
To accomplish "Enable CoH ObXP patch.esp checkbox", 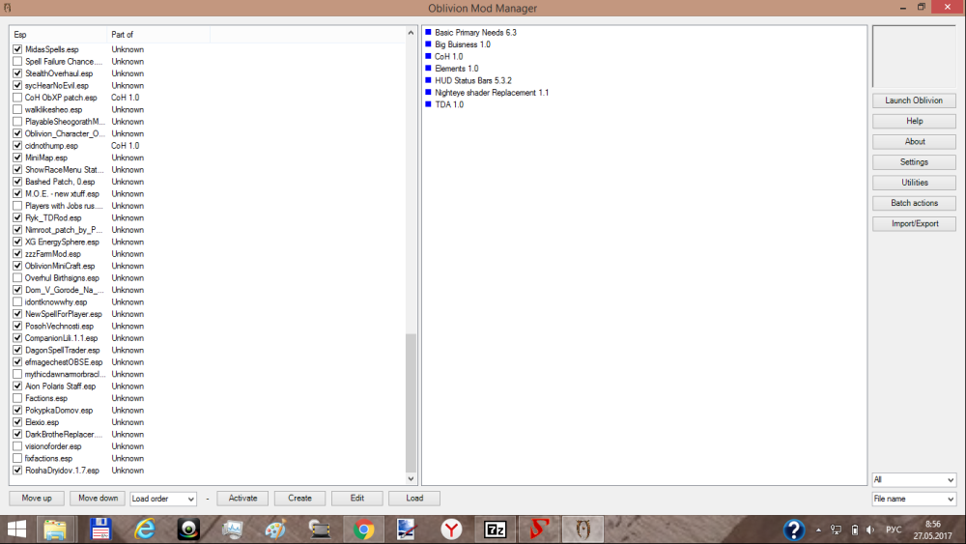I will tap(17, 98).
